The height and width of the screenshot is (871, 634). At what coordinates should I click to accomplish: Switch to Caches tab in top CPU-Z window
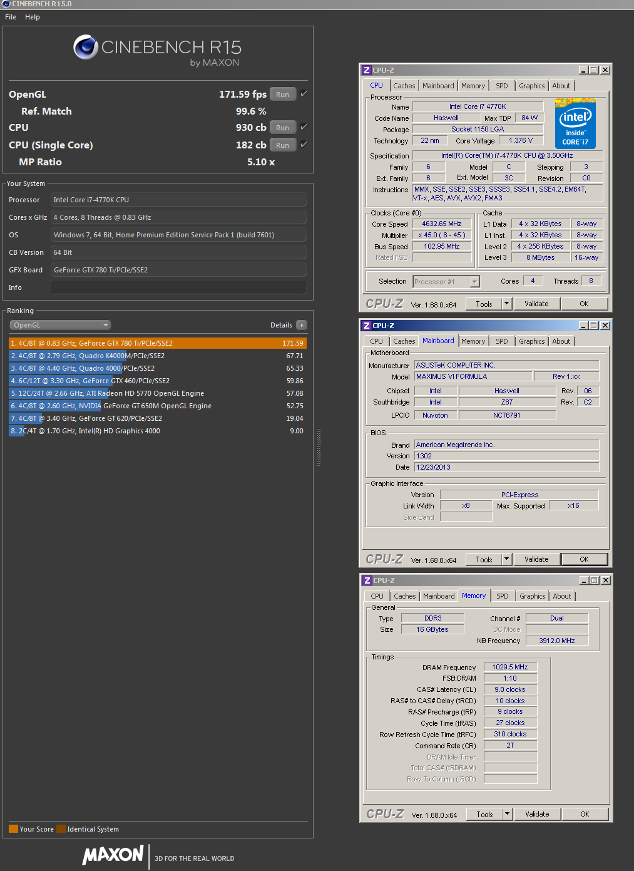click(404, 86)
